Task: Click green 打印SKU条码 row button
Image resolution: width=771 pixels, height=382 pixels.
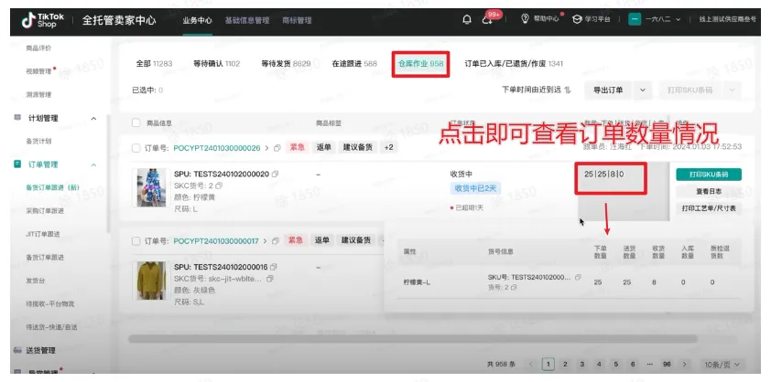Action: (709, 175)
